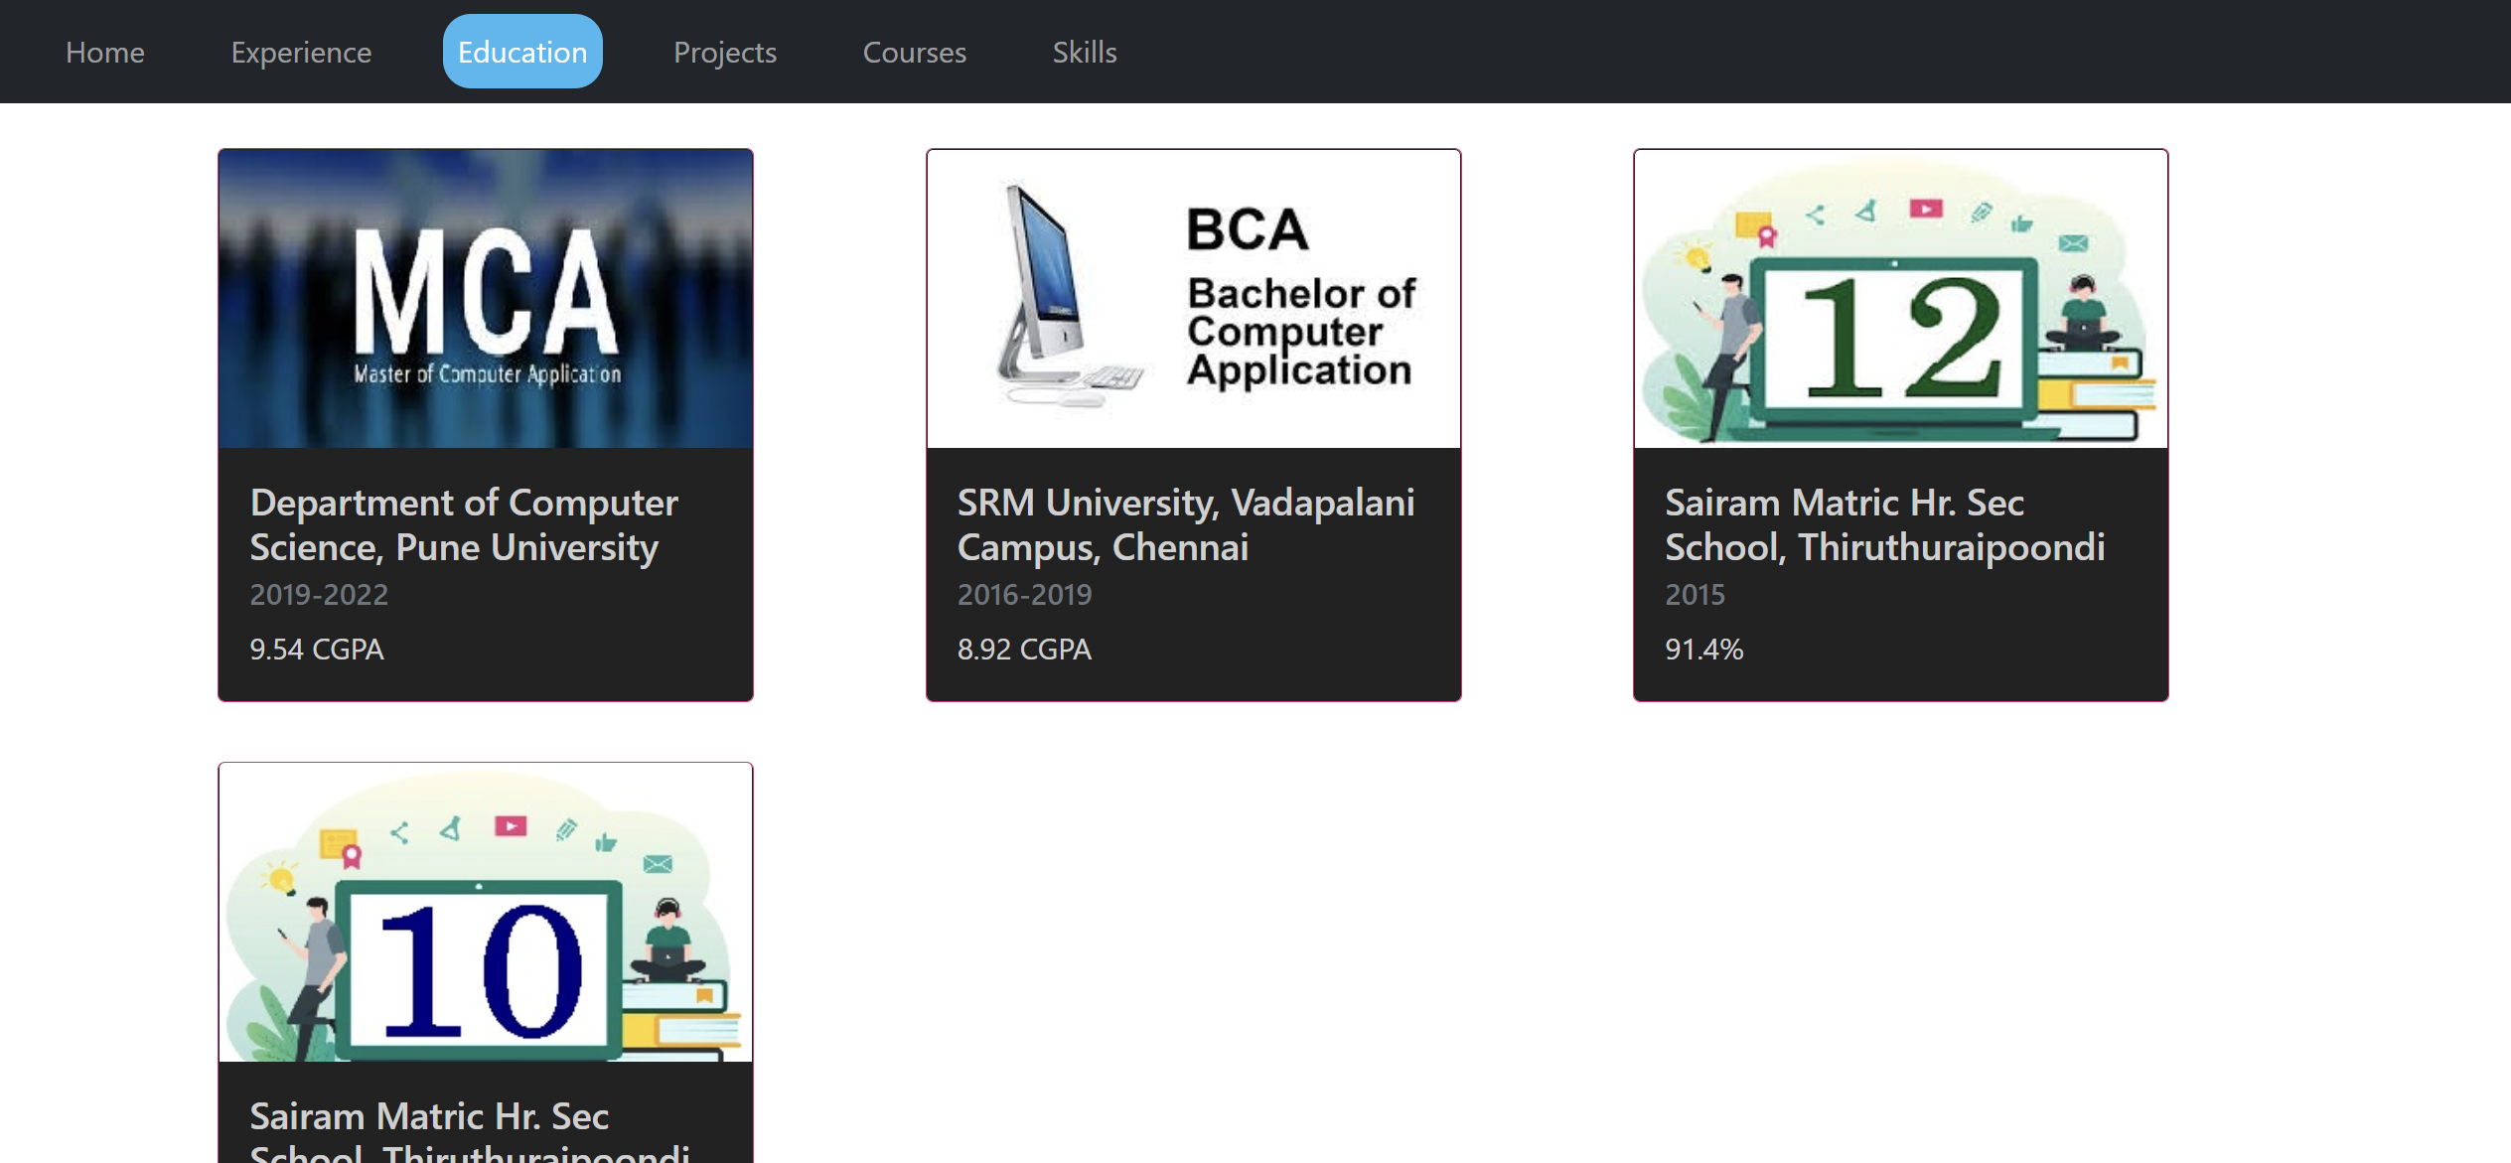
Task: Click the BCA computer illustration
Action: (1193, 299)
